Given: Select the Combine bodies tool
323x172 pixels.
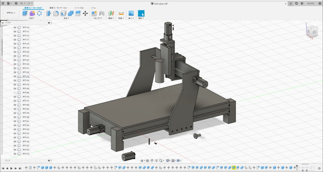Looking at the screenshot, I should 71,13.
